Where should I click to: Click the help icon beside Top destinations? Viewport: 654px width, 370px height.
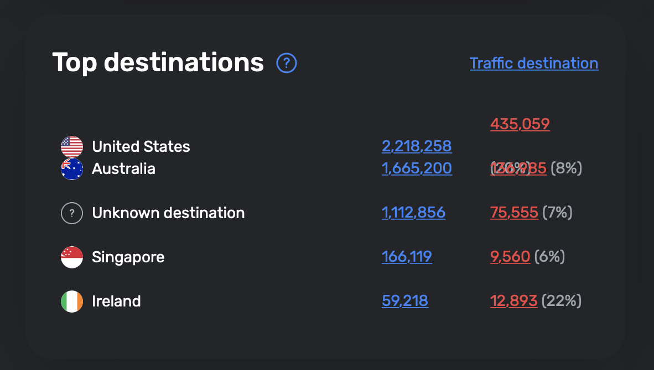point(287,64)
